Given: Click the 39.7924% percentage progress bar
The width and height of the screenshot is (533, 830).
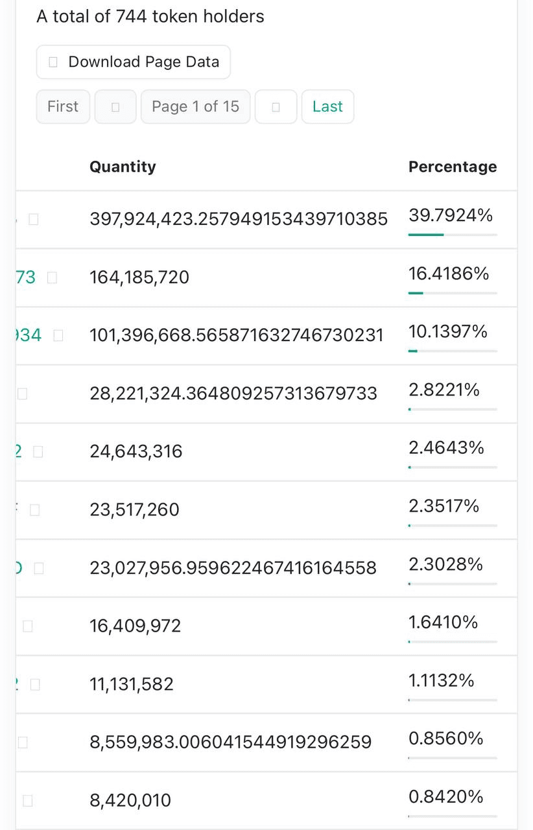Looking at the screenshot, I should (x=452, y=234).
